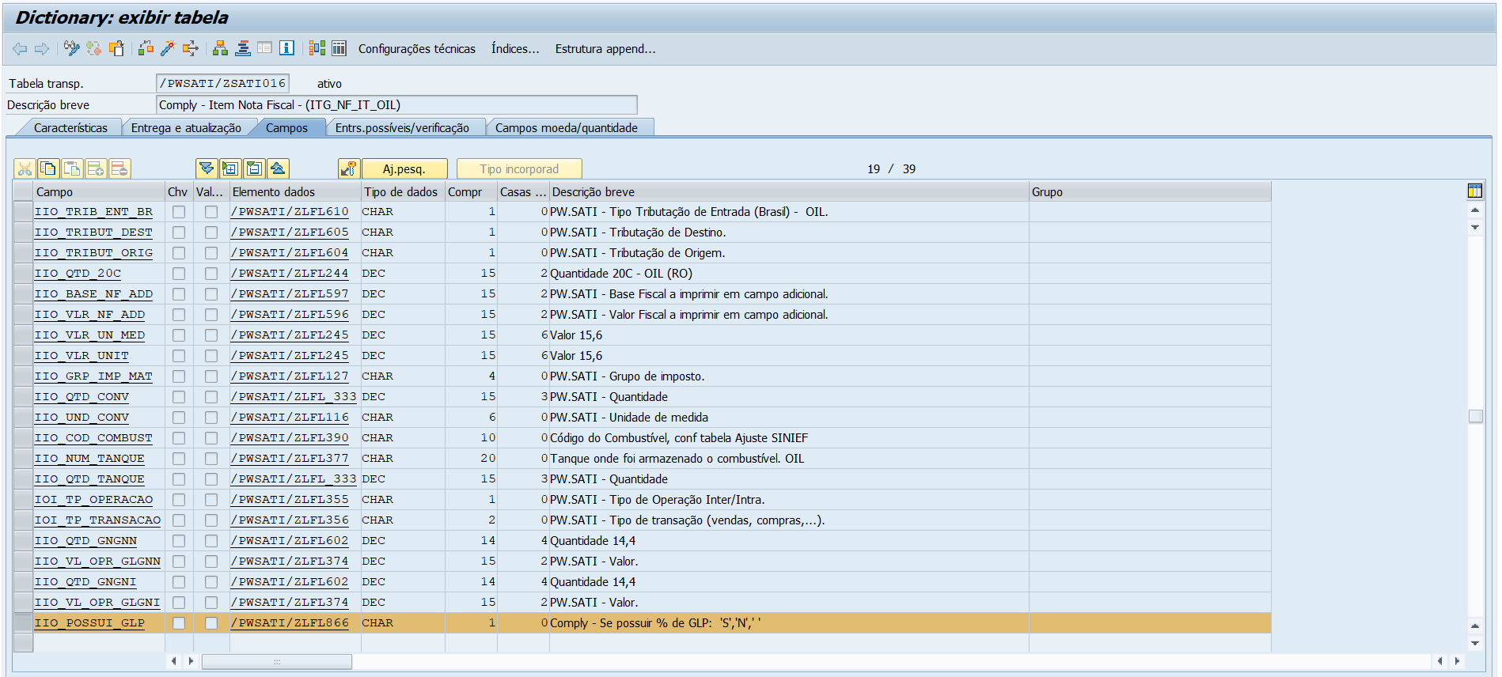Click the horizontal scrollbar thumb below the table
The width and height of the screenshot is (1502, 677).
tap(276, 661)
